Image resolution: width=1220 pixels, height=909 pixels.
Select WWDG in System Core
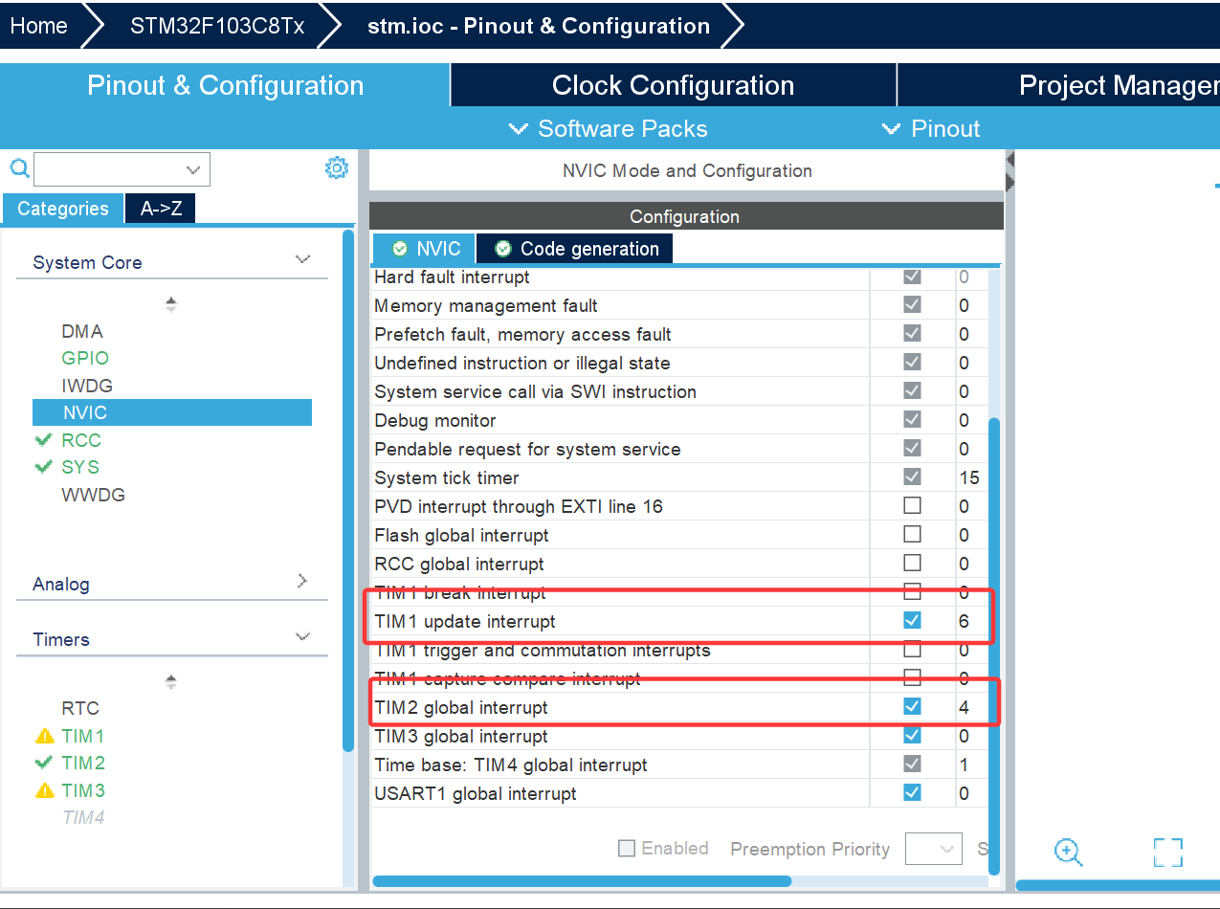click(93, 495)
